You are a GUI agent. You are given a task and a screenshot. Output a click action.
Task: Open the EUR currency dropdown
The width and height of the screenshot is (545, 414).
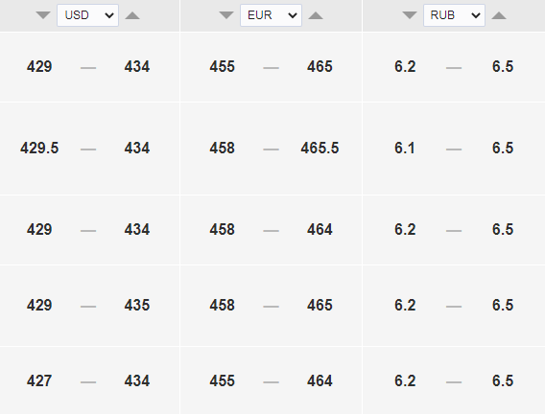272,15
